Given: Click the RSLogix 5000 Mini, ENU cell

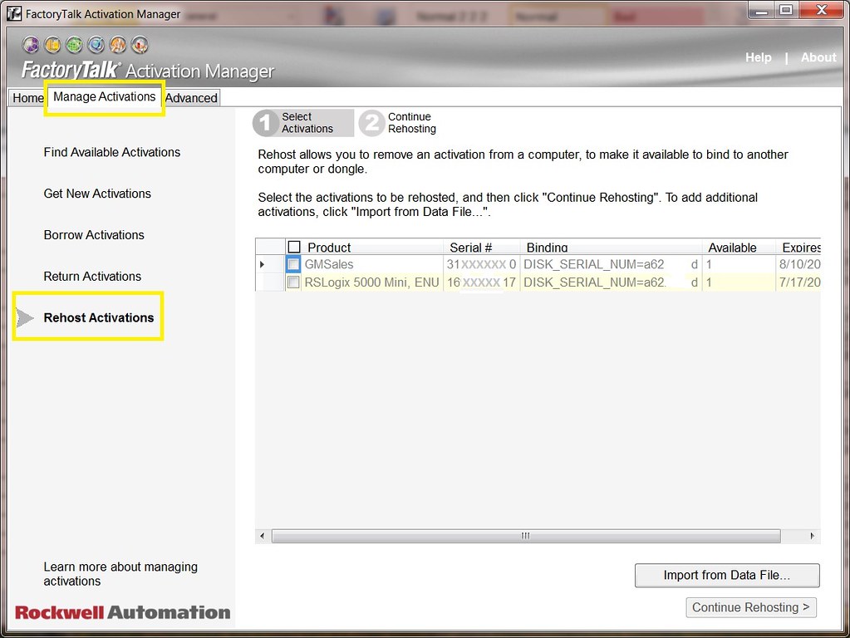Looking at the screenshot, I should (372, 282).
